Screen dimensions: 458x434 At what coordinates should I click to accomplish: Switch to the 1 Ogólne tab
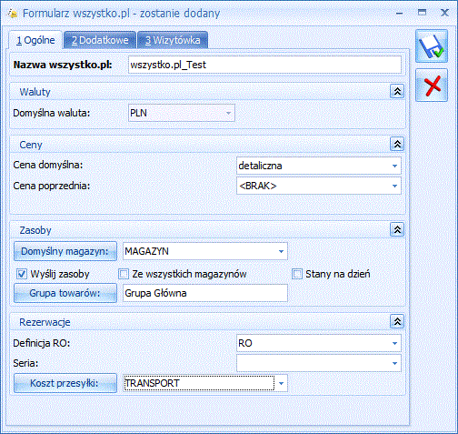click(x=35, y=40)
